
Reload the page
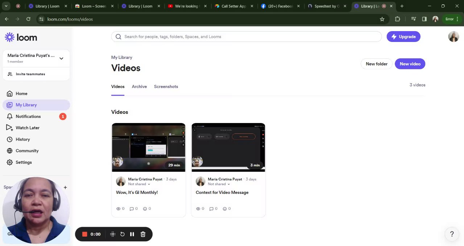pyautogui.click(x=28, y=19)
